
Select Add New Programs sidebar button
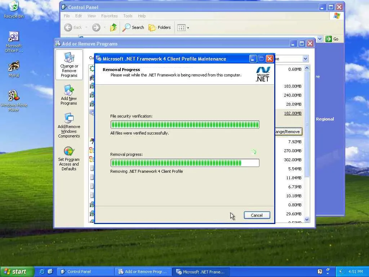click(x=69, y=95)
